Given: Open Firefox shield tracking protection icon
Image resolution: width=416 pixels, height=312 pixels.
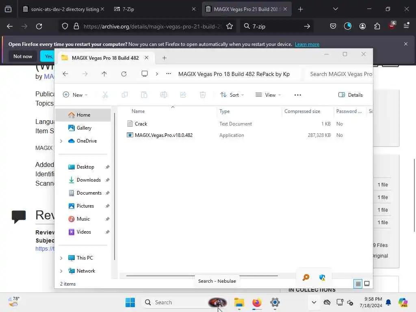Looking at the screenshot, I should (x=65, y=26).
